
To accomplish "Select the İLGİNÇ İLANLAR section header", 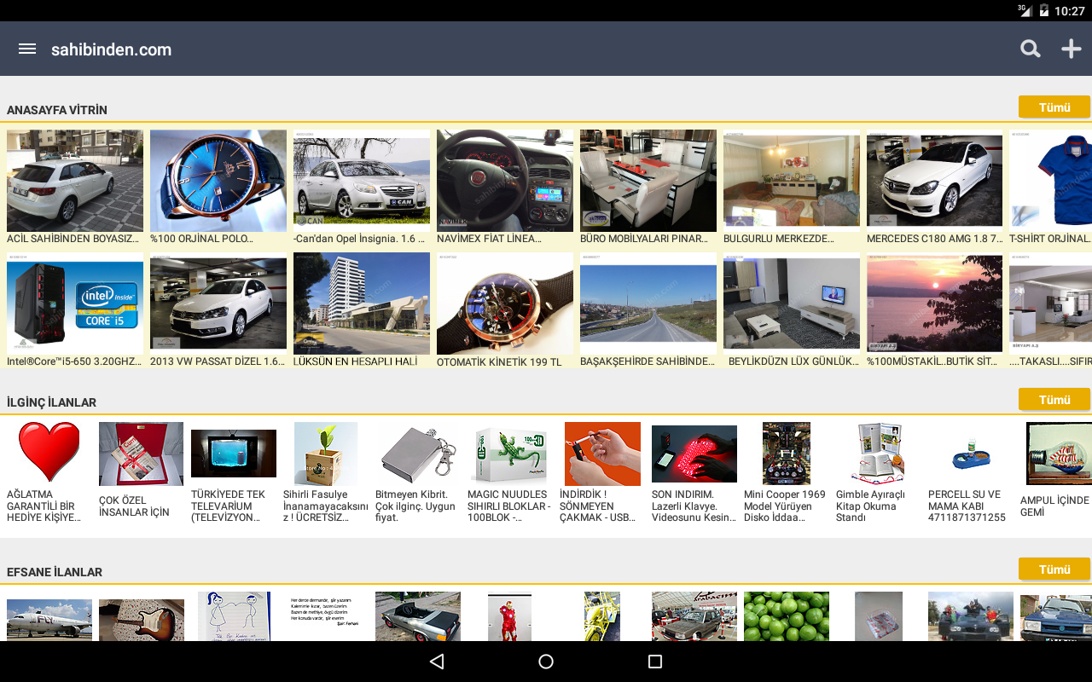I will pos(51,402).
